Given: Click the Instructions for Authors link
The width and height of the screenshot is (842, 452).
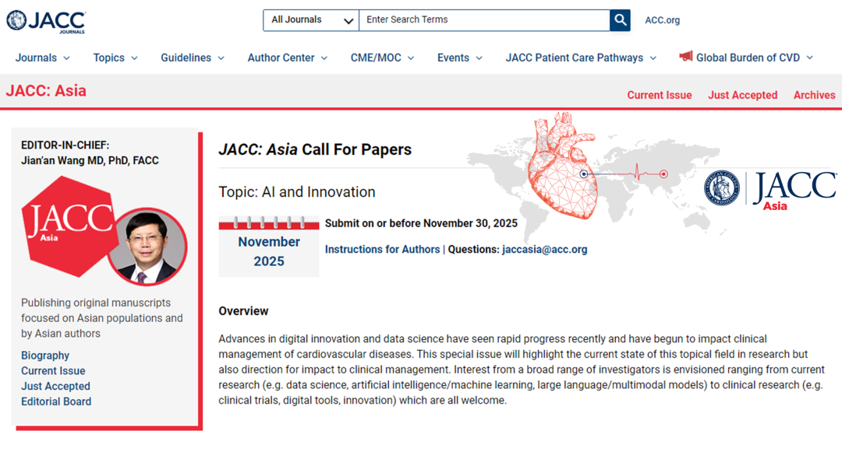Looking at the screenshot, I should click(382, 250).
